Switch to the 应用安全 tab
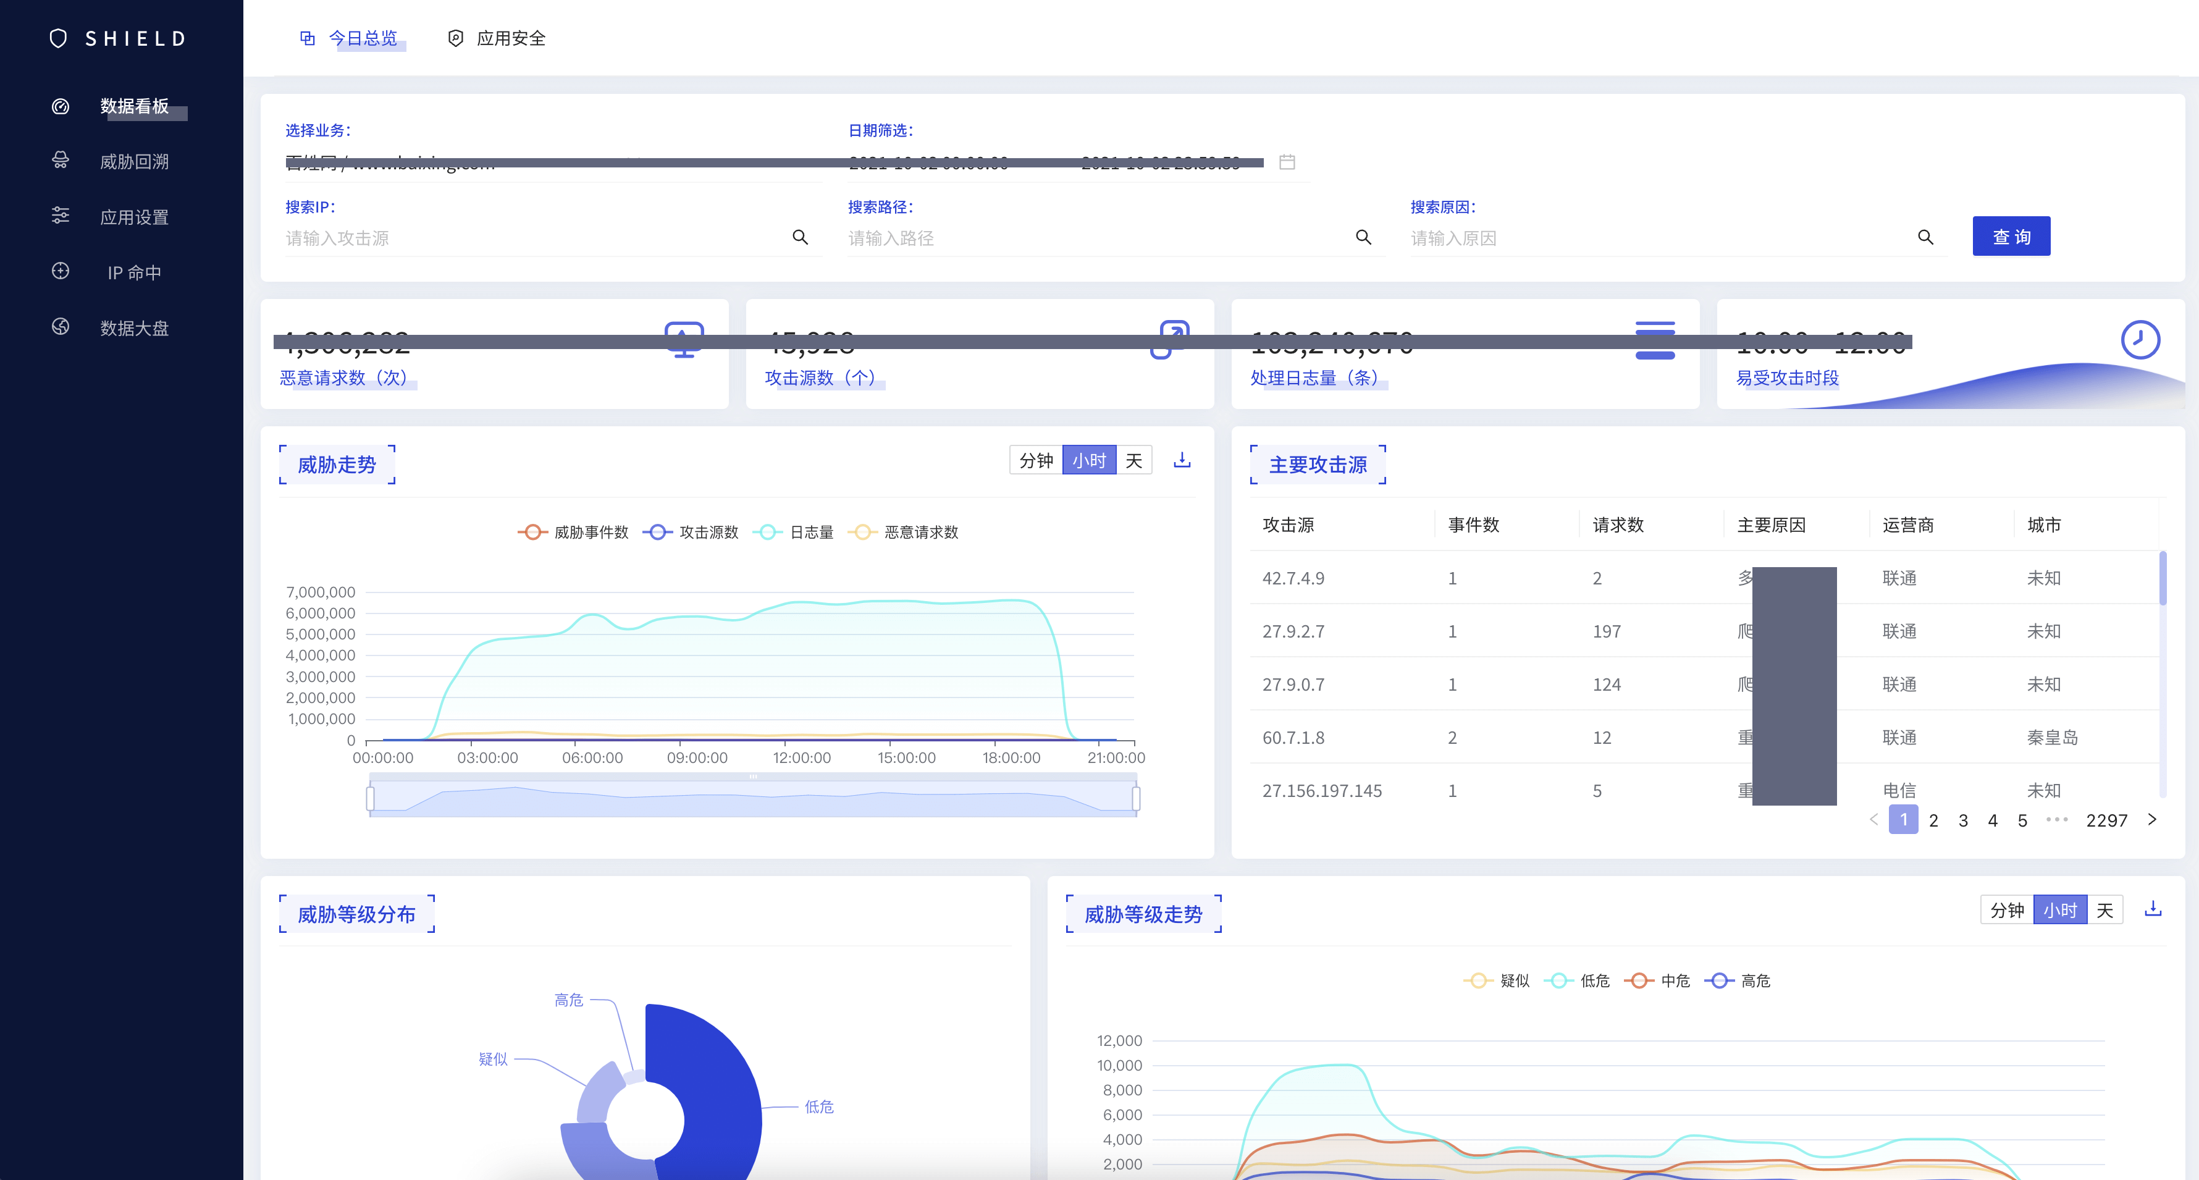Image resolution: width=2199 pixels, height=1180 pixels. [510, 38]
